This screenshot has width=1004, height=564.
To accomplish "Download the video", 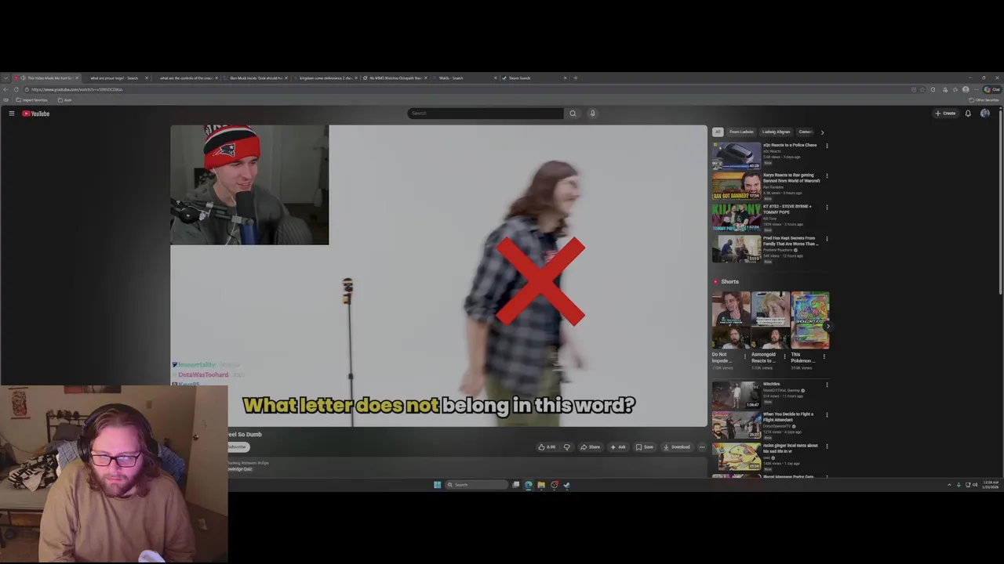I will 677,447.
